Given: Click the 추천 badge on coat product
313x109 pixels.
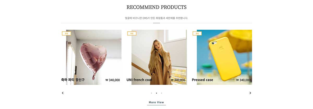Looking at the screenshot, I should point(132,33).
